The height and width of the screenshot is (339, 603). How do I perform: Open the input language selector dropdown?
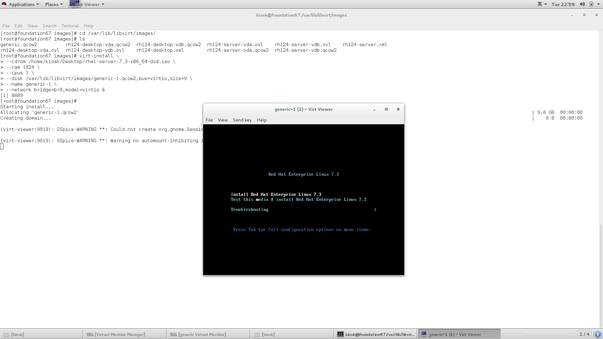tap(542, 4)
